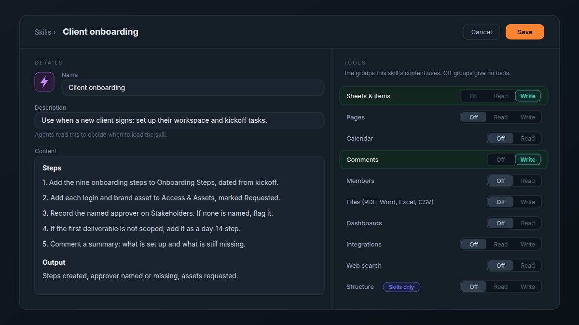Viewport: 579px width, 325px height.
Task: Click the TOOLS section heading
Action: pyautogui.click(x=355, y=63)
